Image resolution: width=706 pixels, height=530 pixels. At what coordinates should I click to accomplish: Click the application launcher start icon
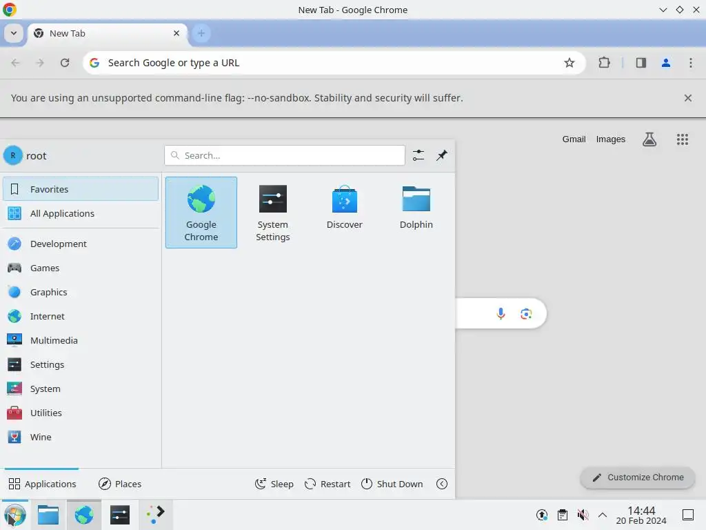click(x=15, y=515)
